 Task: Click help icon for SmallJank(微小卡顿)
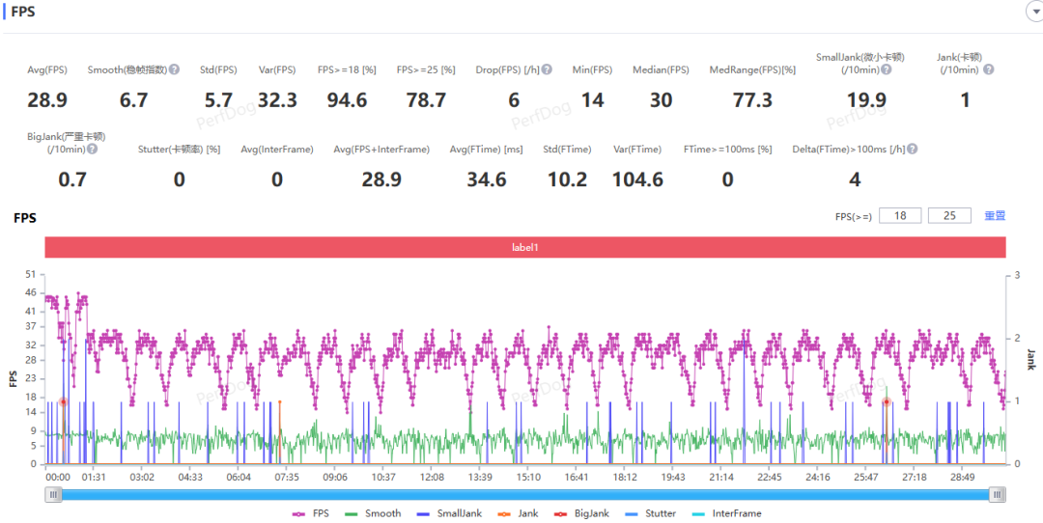pyautogui.click(x=886, y=70)
